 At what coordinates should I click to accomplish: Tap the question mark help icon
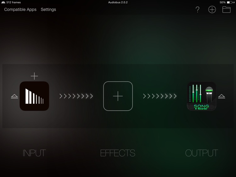pos(198,10)
